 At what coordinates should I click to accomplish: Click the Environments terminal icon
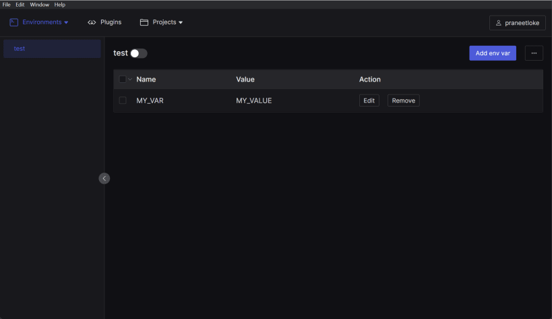(13, 22)
